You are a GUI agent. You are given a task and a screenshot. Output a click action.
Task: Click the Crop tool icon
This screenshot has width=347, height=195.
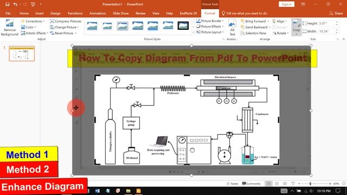296,24
